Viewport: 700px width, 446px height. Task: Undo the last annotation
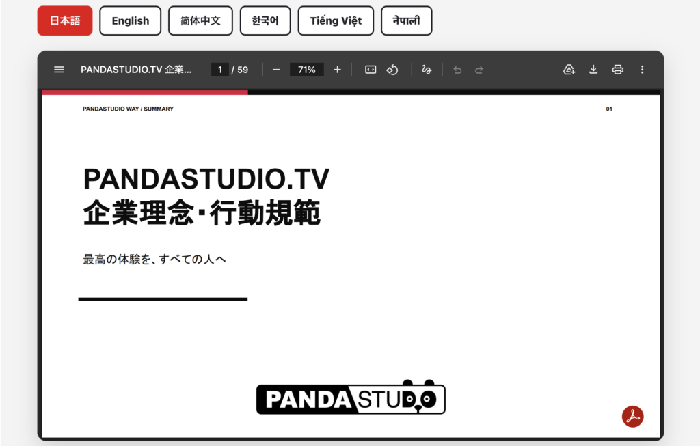coord(457,70)
